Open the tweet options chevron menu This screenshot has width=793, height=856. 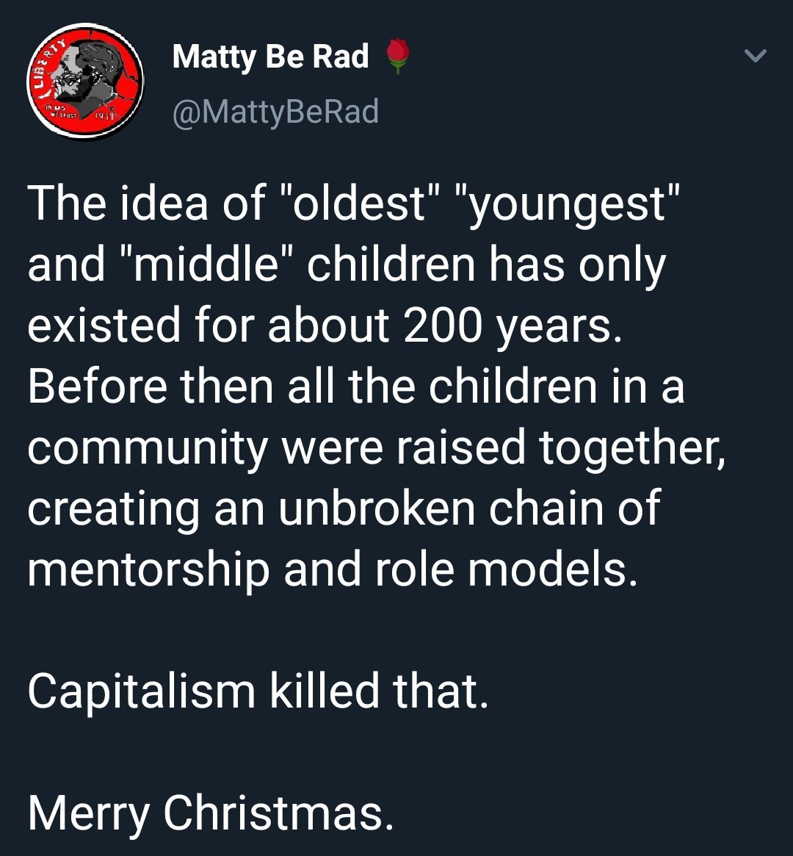coord(755,56)
